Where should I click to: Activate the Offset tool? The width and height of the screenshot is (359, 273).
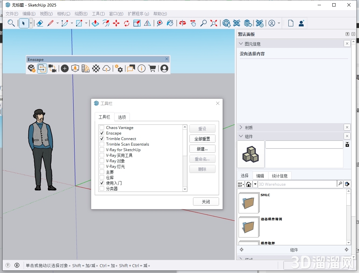[106, 23]
